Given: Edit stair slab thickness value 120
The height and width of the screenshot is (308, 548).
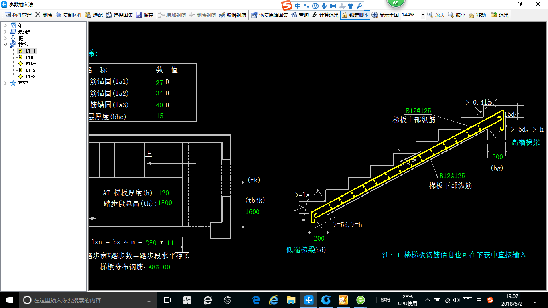Looking at the screenshot, I should click(164, 193).
